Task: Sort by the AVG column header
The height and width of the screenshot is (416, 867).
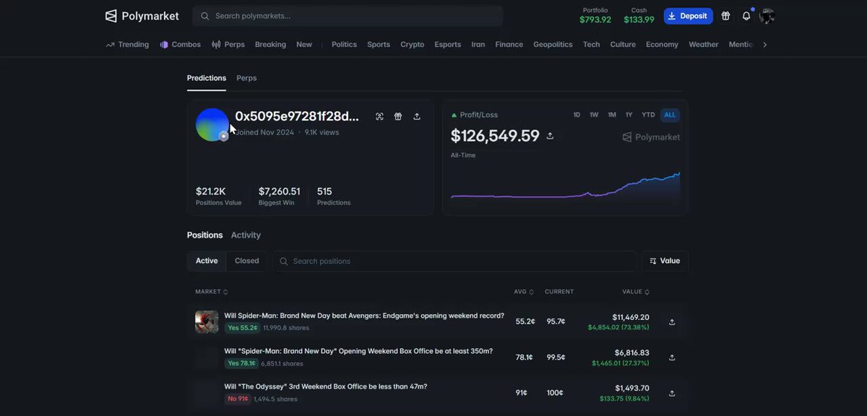Action: [524, 292]
